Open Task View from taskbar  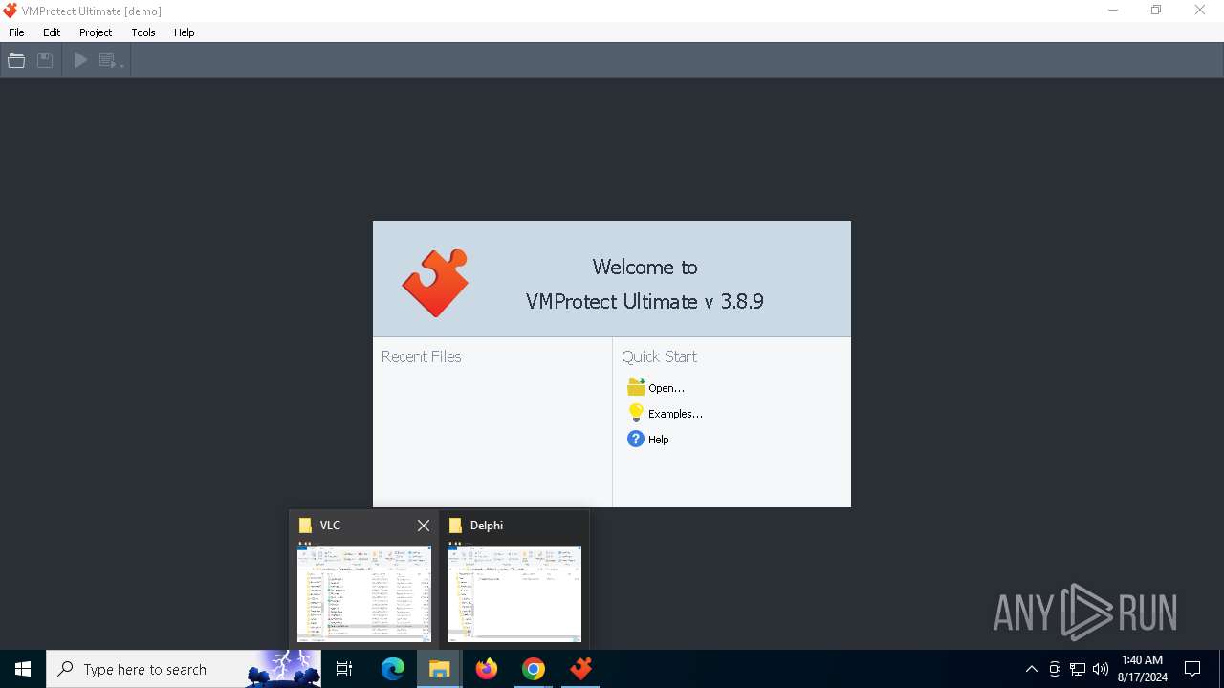pos(344,669)
